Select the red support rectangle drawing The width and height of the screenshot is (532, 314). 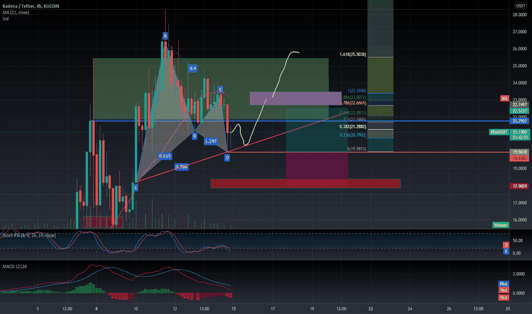click(305, 183)
